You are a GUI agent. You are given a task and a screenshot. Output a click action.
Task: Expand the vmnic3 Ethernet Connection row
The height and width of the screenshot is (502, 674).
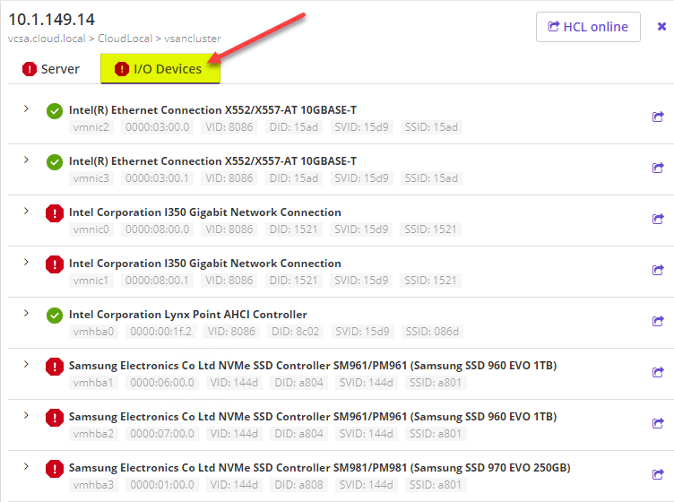[x=26, y=160]
